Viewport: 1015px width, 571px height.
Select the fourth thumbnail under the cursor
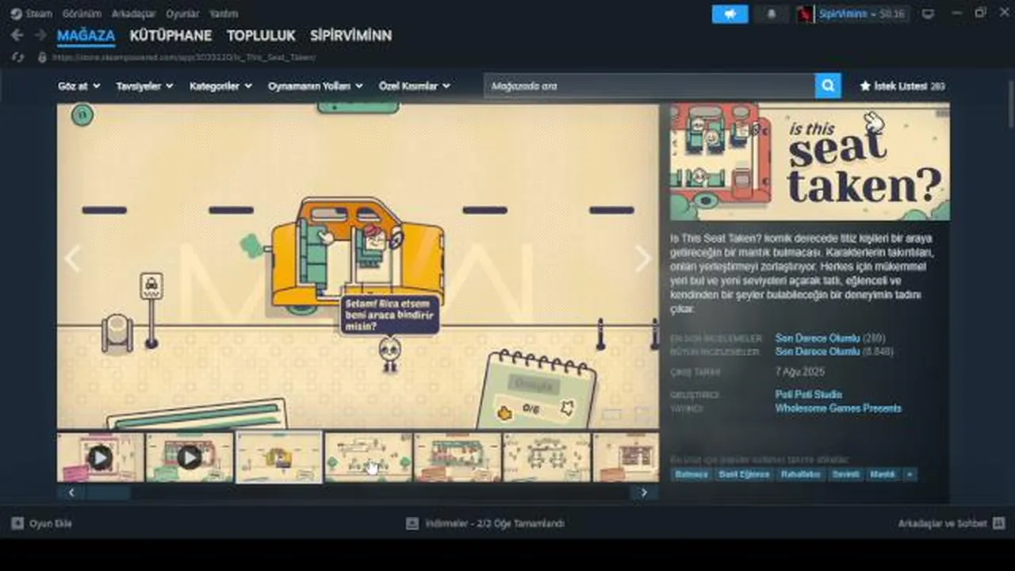(368, 457)
